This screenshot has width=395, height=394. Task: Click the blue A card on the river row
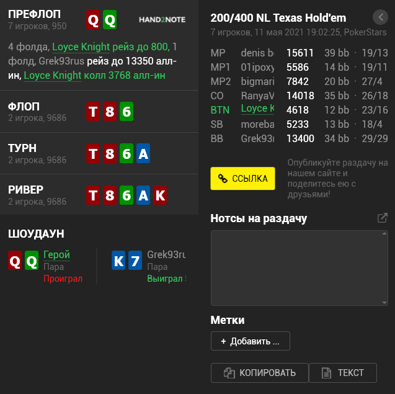(x=143, y=195)
